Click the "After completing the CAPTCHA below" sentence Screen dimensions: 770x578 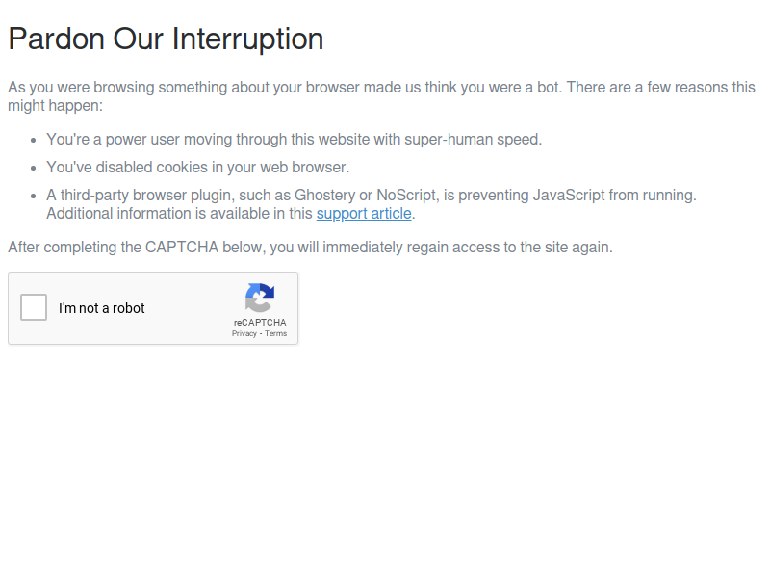coord(310,248)
